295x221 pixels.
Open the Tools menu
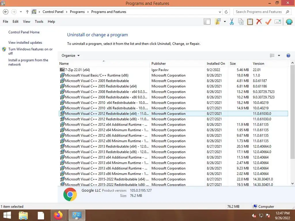pyautogui.click(x=39, y=22)
